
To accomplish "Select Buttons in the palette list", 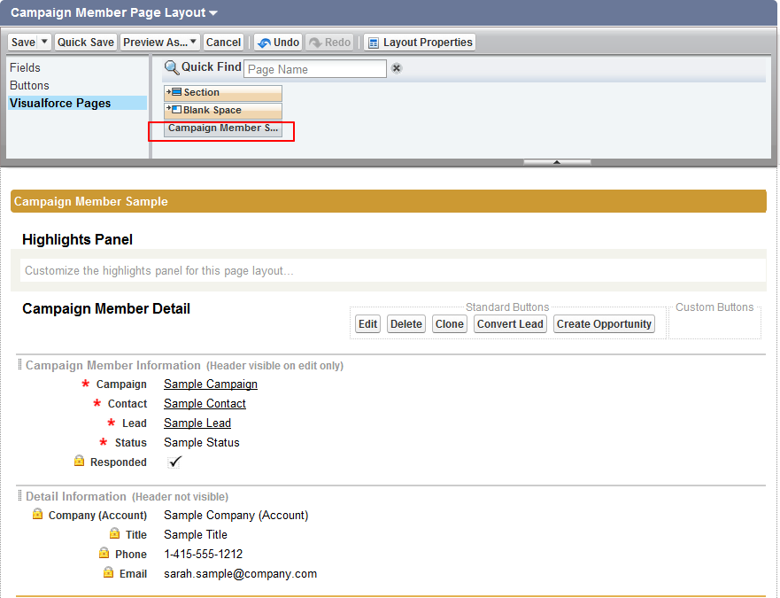I will pos(29,86).
